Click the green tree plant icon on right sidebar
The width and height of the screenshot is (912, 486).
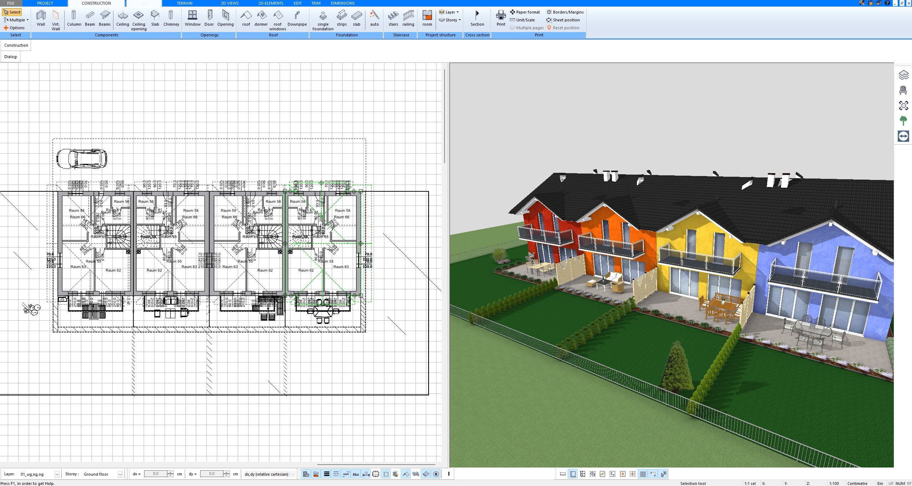pos(903,121)
